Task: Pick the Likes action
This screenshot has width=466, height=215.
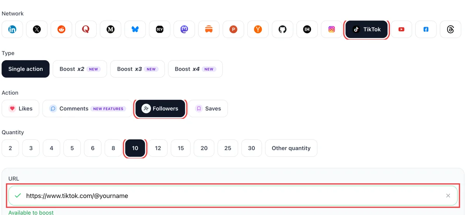Action: 21,109
